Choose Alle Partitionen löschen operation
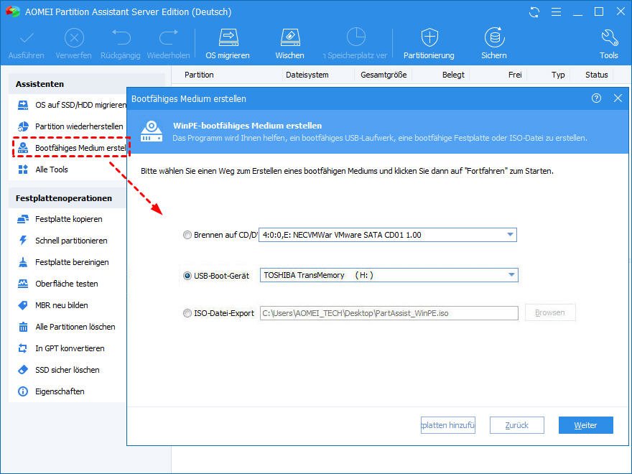Screen dimensions: 632x474 [66, 327]
